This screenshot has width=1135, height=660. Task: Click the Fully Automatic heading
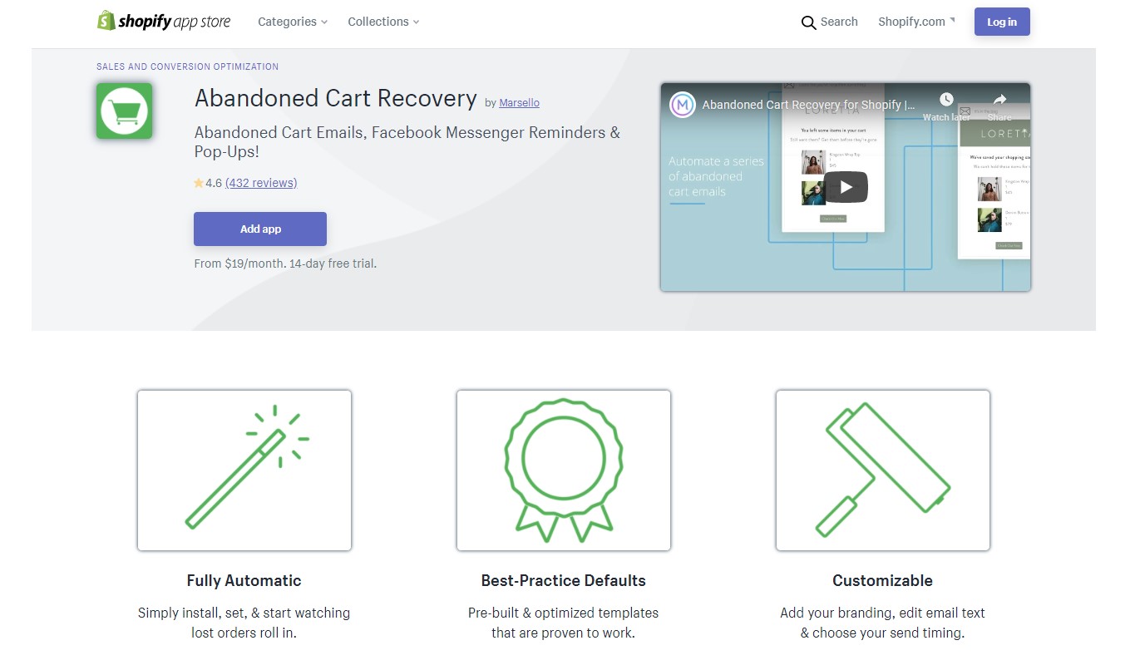tap(244, 581)
